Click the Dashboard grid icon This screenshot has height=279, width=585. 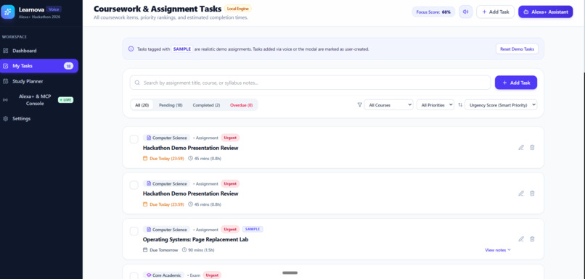(x=5, y=51)
